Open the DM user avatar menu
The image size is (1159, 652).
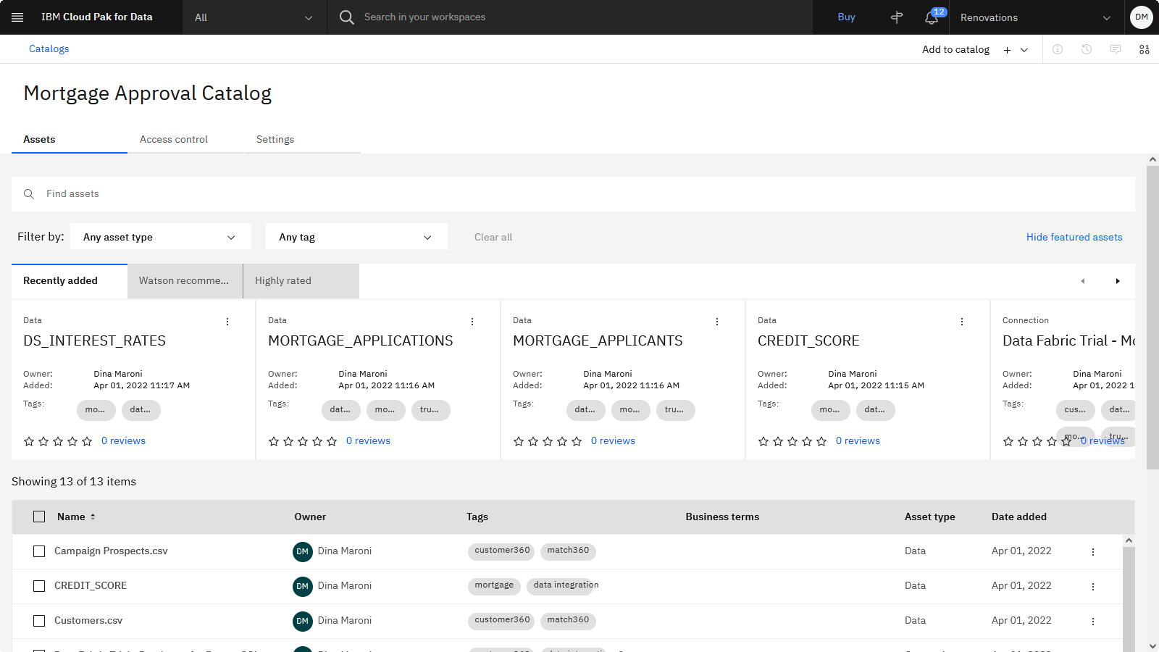(1142, 17)
